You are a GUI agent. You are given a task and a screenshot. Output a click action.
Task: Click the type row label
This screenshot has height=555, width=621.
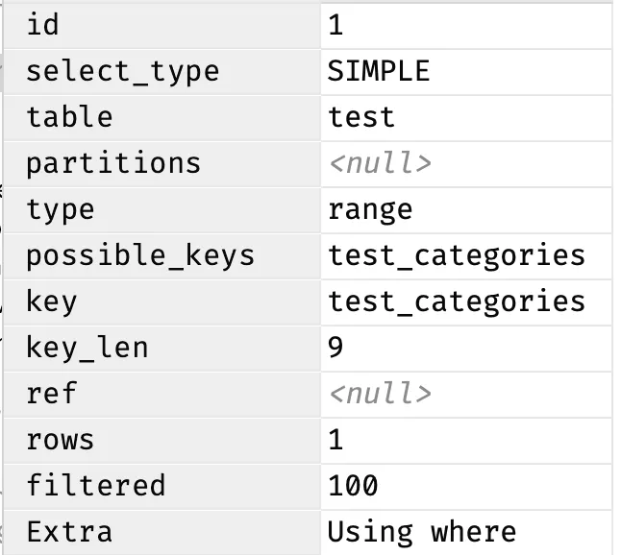pos(162,210)
